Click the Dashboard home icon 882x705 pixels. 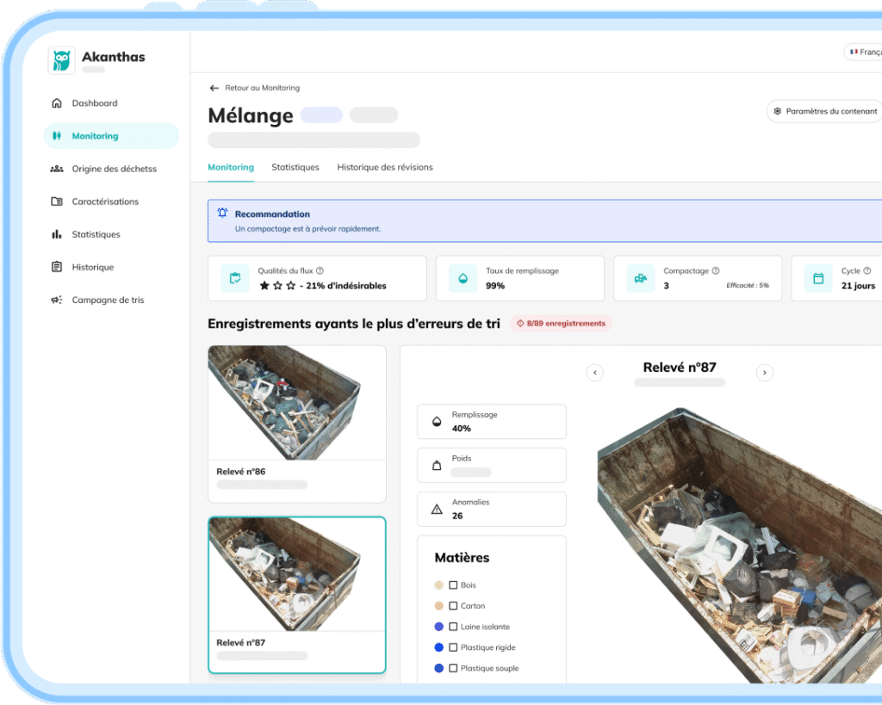tap(57, 103)
